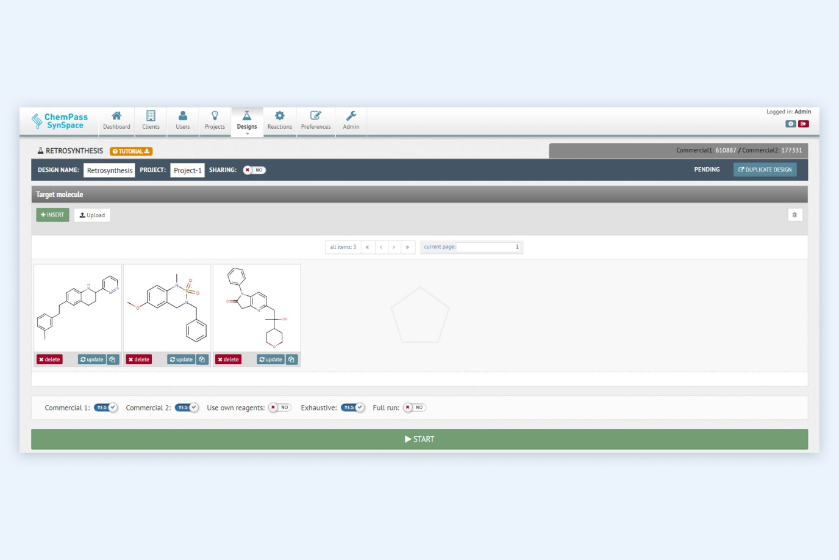The width and height of the screenshot is (839, 560).
Task: Select the second sulfonyl molecule thumbnail
Action: coord(167,308)
